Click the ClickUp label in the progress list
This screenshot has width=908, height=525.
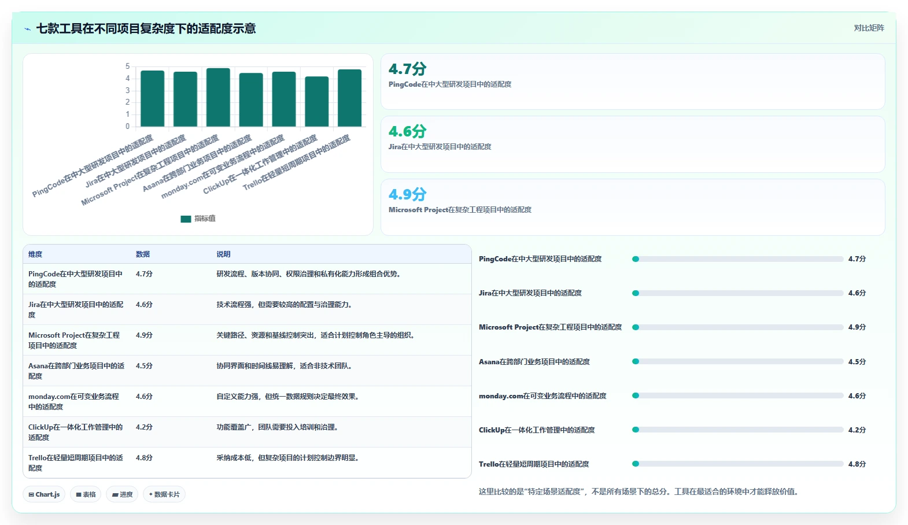pos(537,430)
